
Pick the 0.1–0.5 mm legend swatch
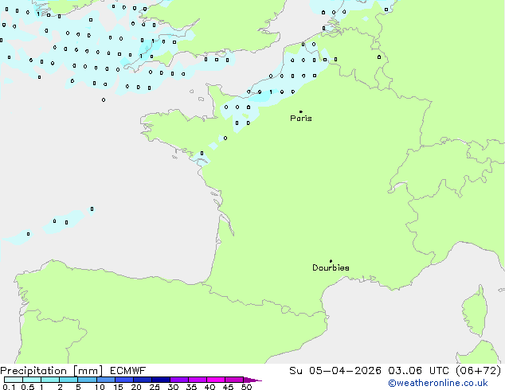[x=14, y=380]
